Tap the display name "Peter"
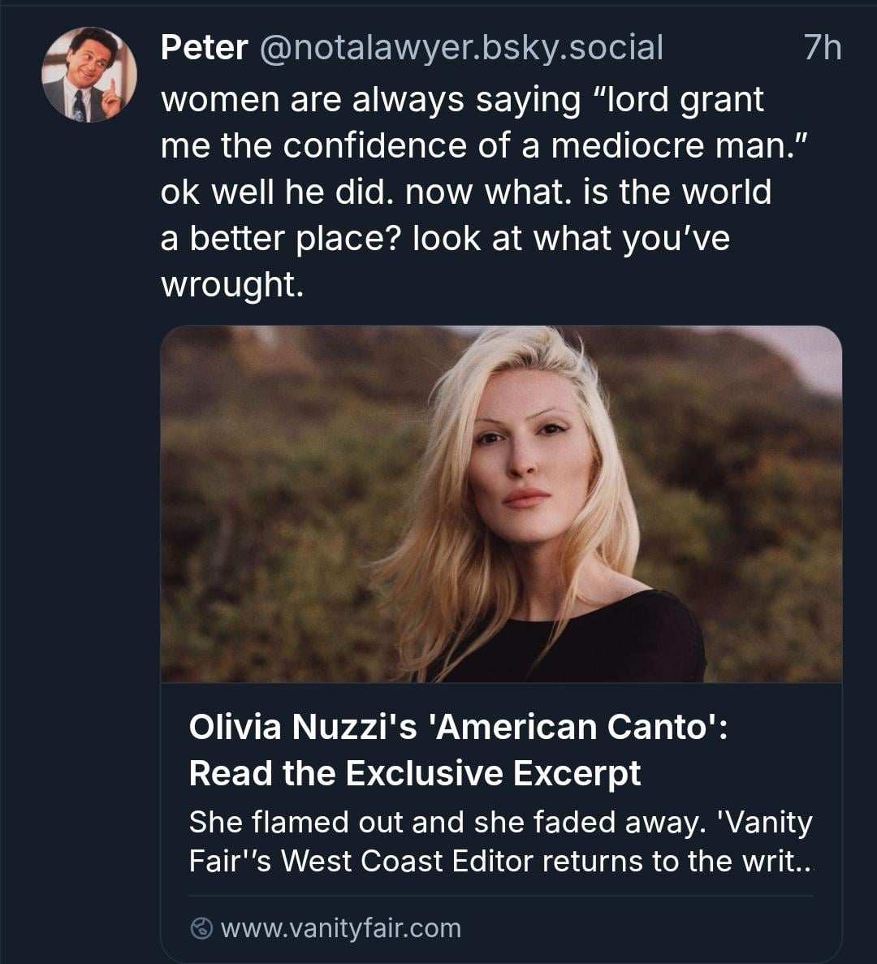This screenshot has width=877, height=964. click(204, 48)
